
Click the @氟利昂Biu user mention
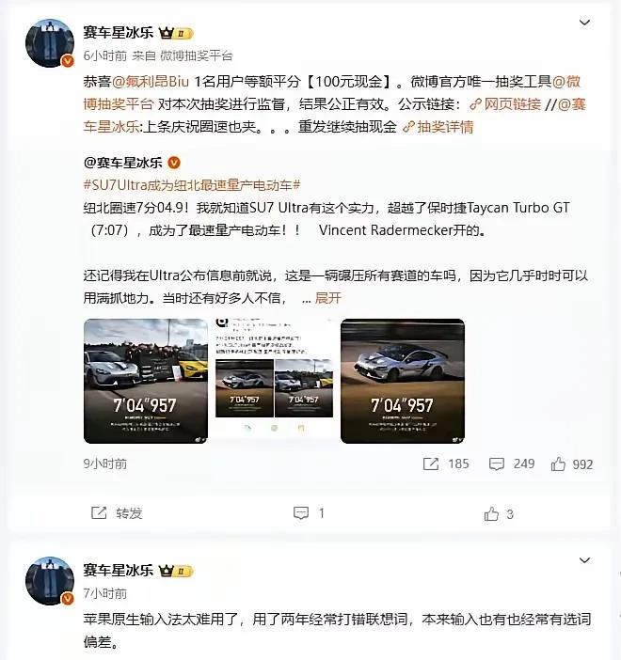[151, 81]
